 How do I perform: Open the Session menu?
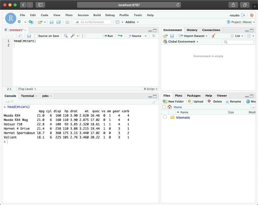click(83, 15)
